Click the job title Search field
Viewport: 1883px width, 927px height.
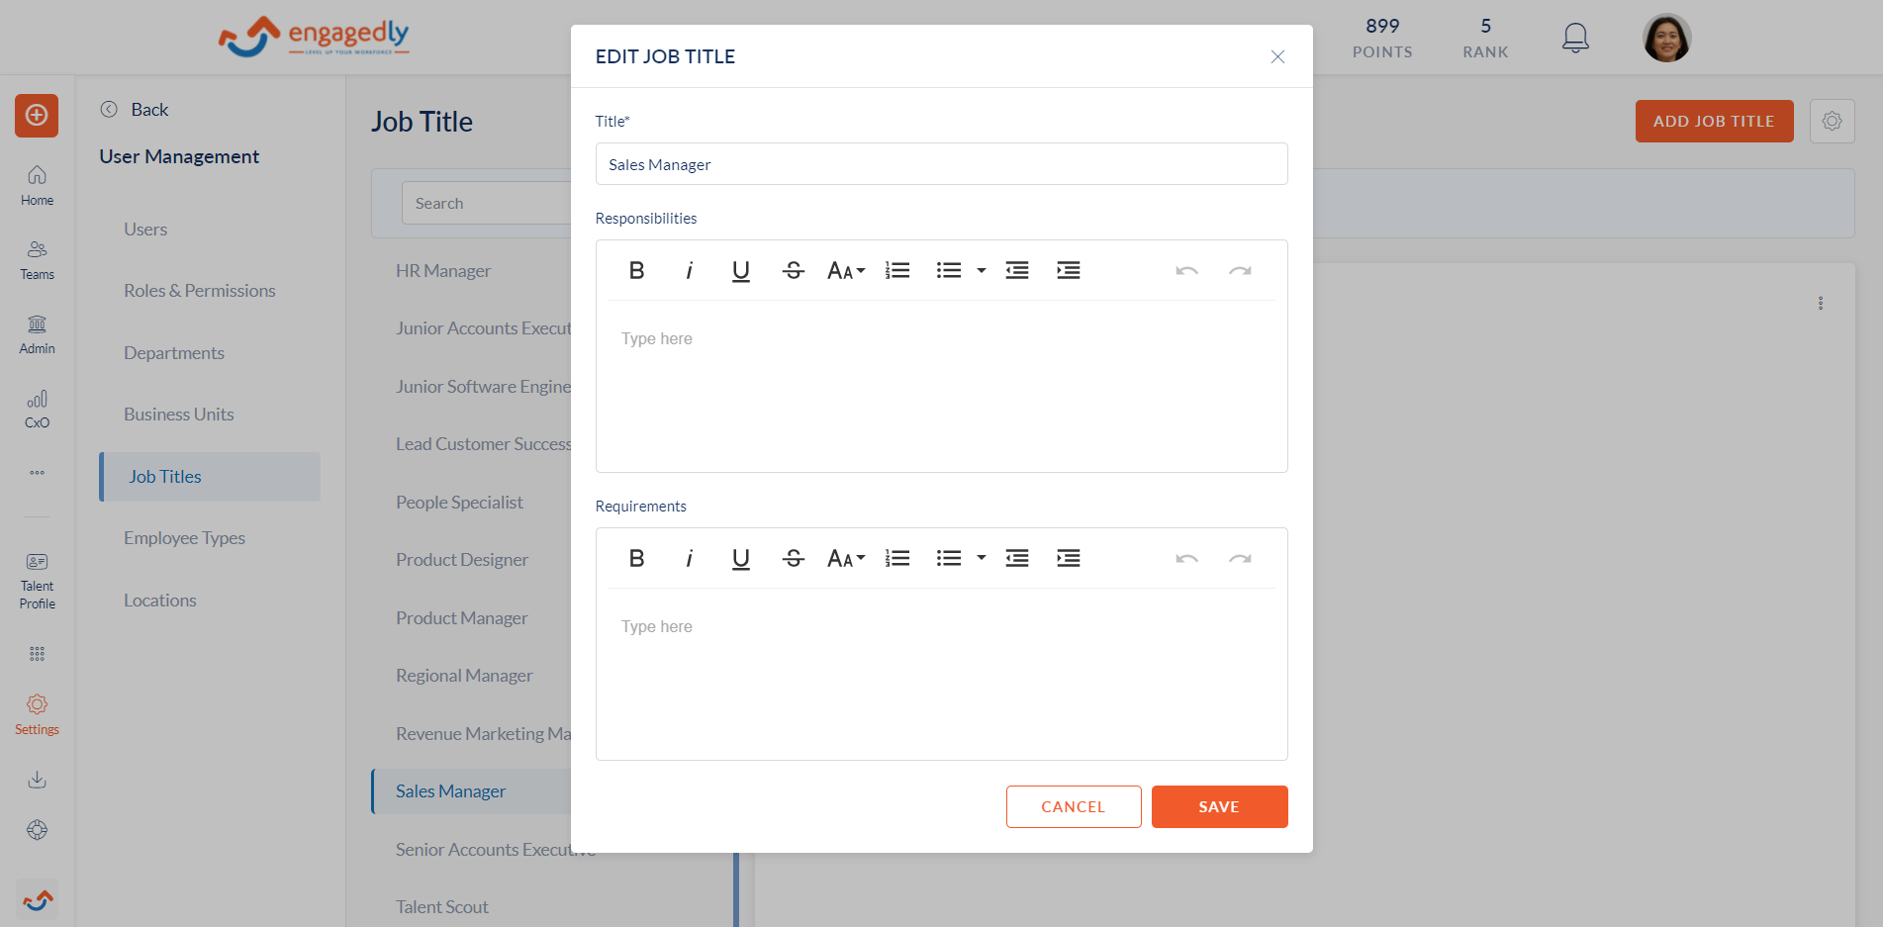487,203
